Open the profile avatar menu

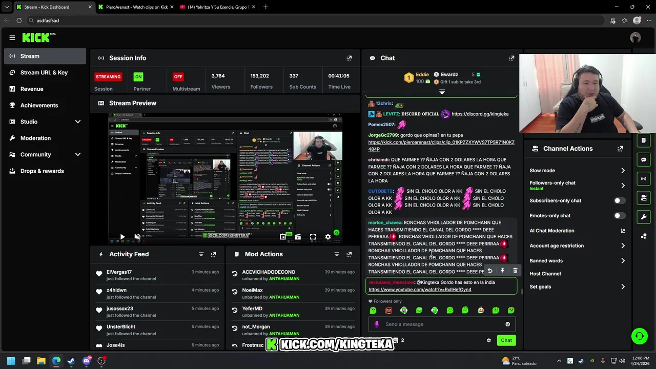point(635,37)
